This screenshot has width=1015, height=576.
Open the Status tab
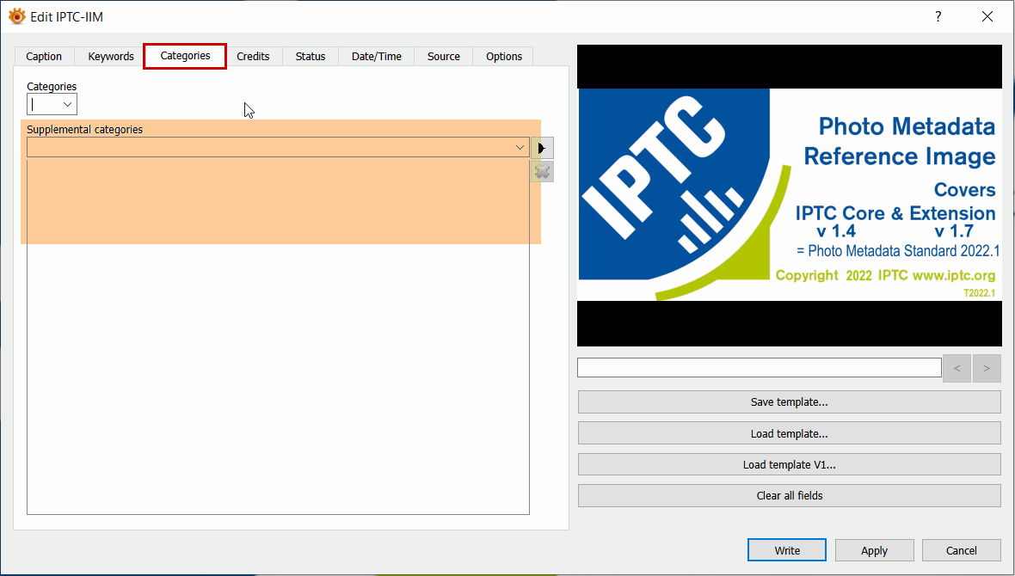[x=311, y=56]
